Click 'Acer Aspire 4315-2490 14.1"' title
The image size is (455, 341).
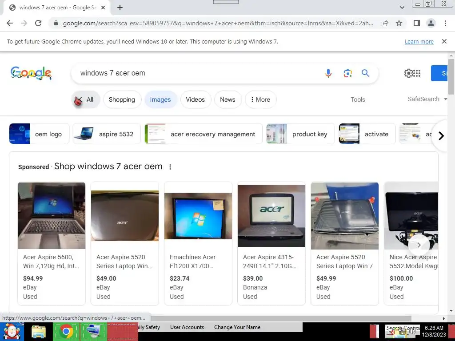pyautogui.click(x=269, y=262)
